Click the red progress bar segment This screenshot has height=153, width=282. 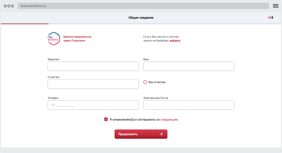coord(25,24)
